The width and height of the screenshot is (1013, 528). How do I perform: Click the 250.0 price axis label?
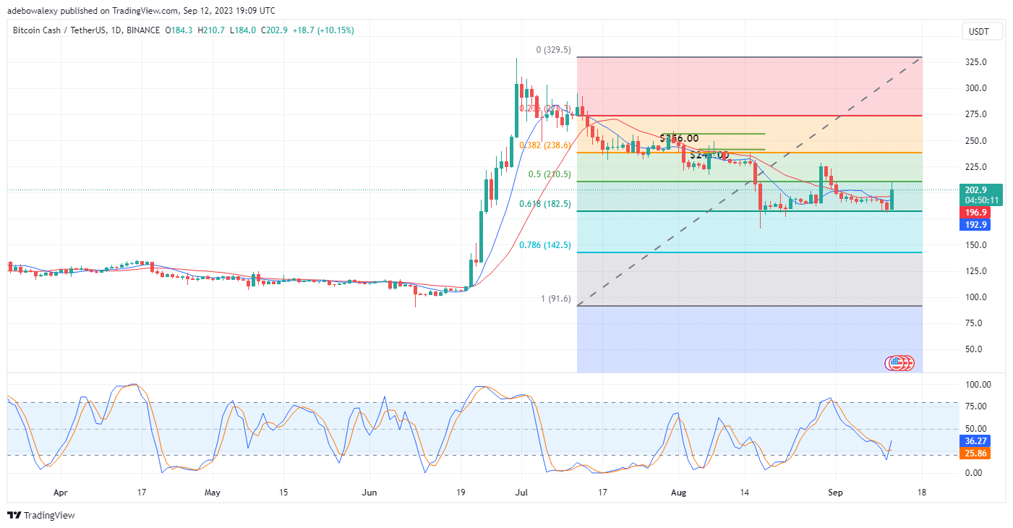[977, 140]
